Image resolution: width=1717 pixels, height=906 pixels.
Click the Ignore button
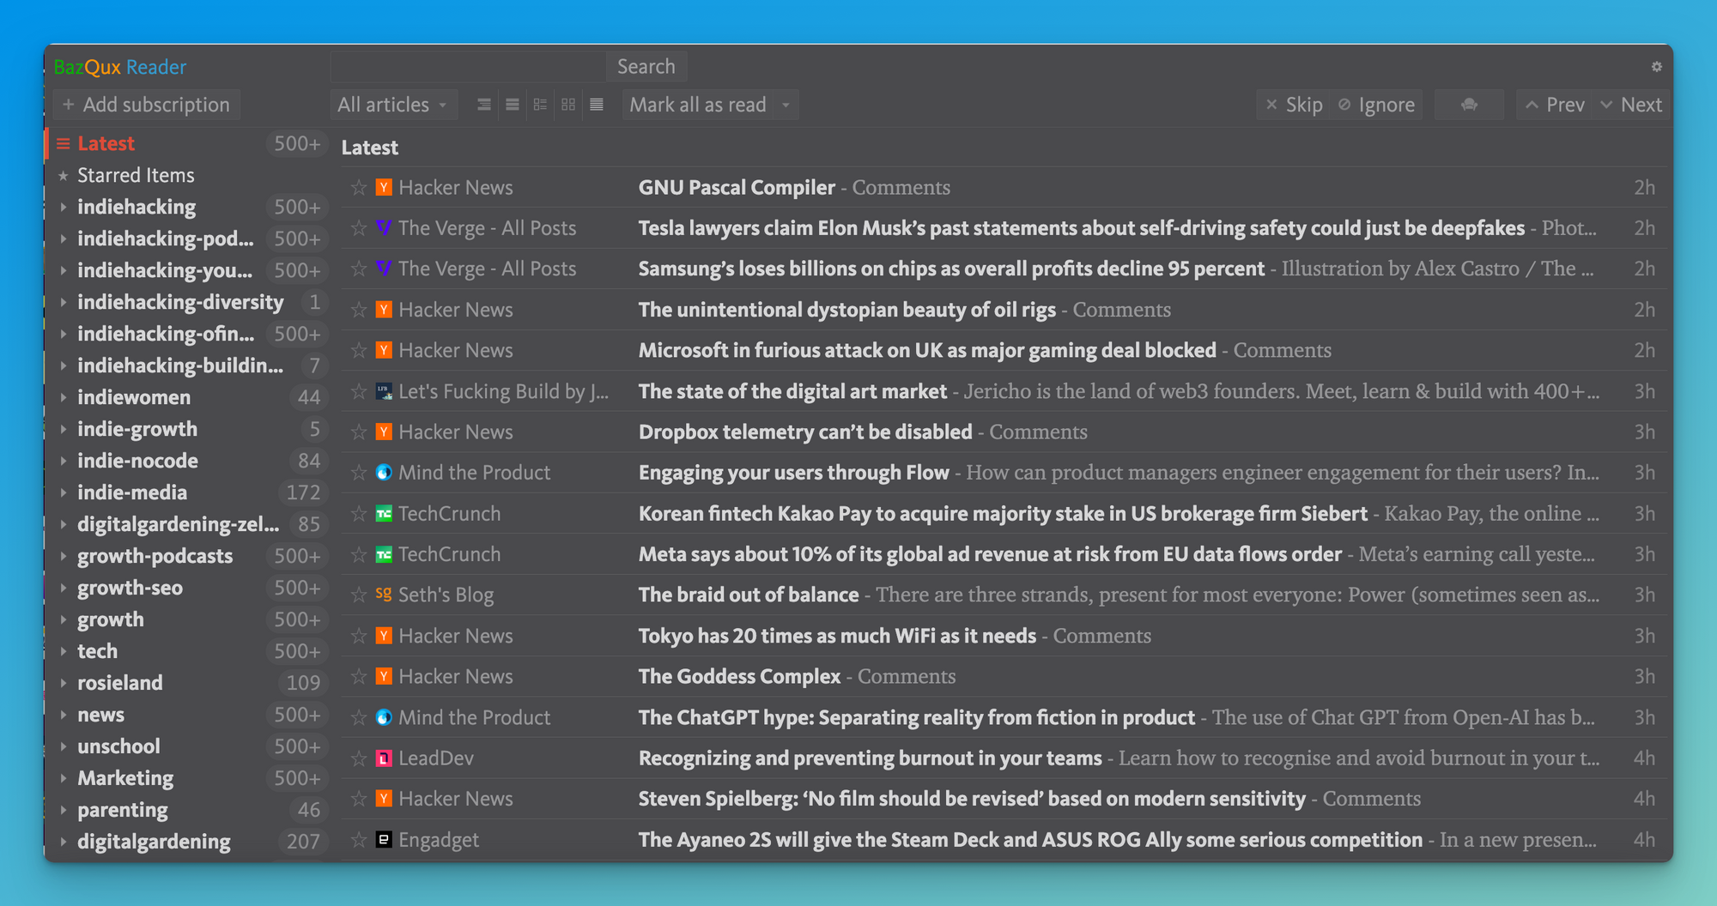(1377, 105)
